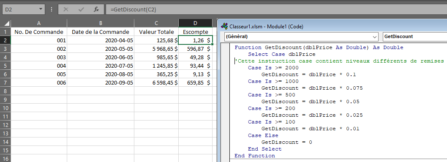
Task: Click order number cell 004
Action: coord(39,66)
